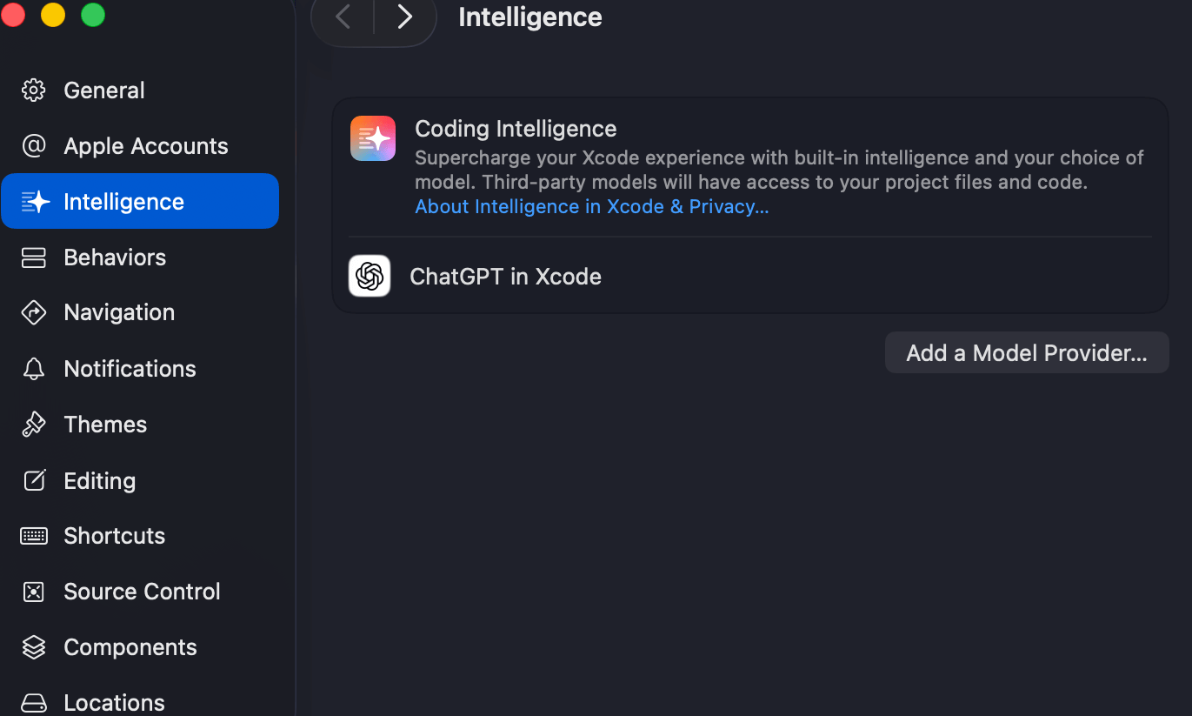Click the Shortcuts keyboard icon
The image size is (1192, 716).
pyautogui.click(x=34, y=536)
